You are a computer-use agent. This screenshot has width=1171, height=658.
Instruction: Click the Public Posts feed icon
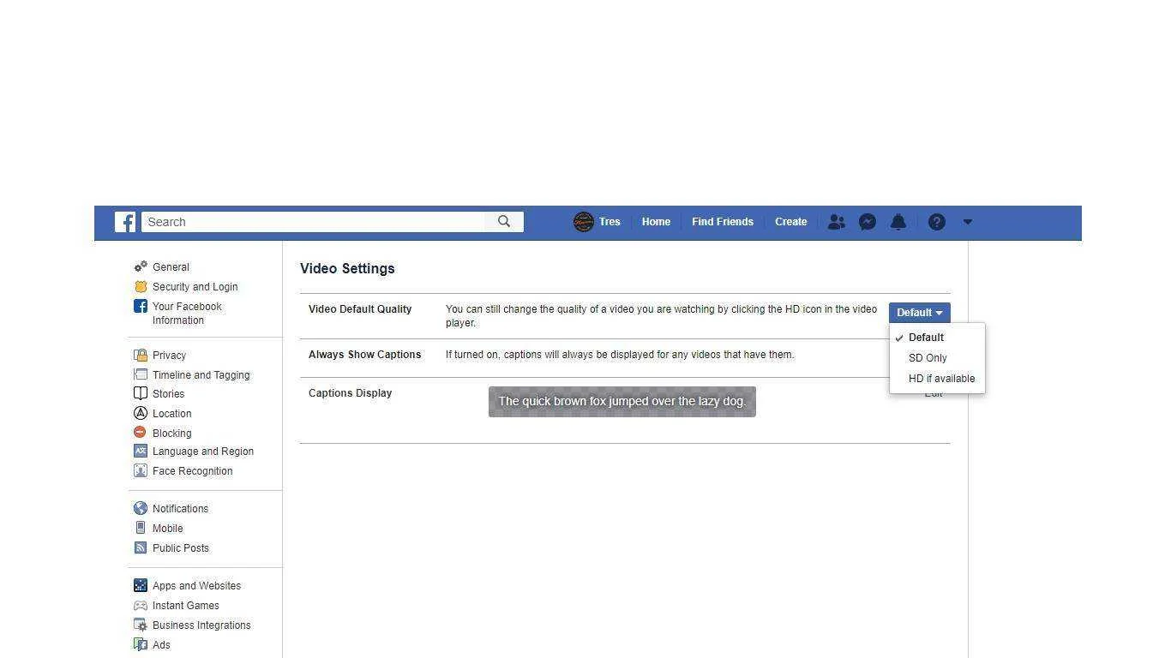coord(141,547)
